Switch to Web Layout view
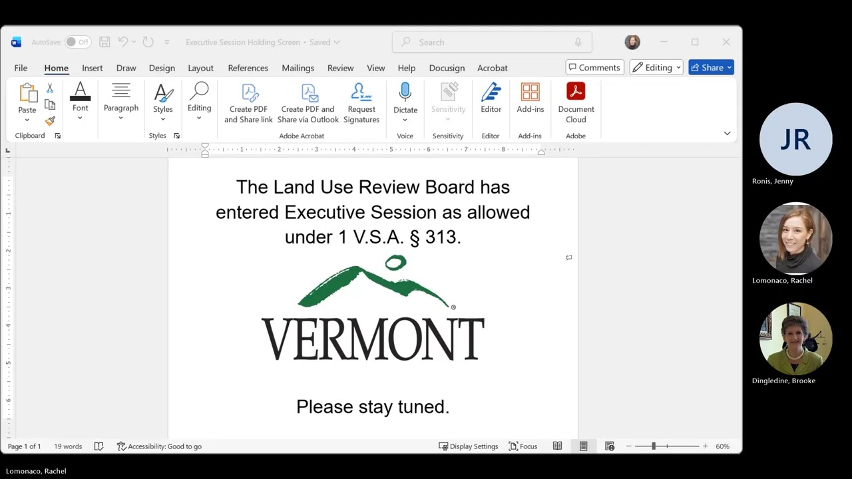This screenshot has width=852, height=479. (610, 446)
